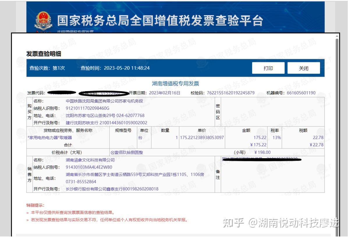Click the 打印 print button

point(268,68)
